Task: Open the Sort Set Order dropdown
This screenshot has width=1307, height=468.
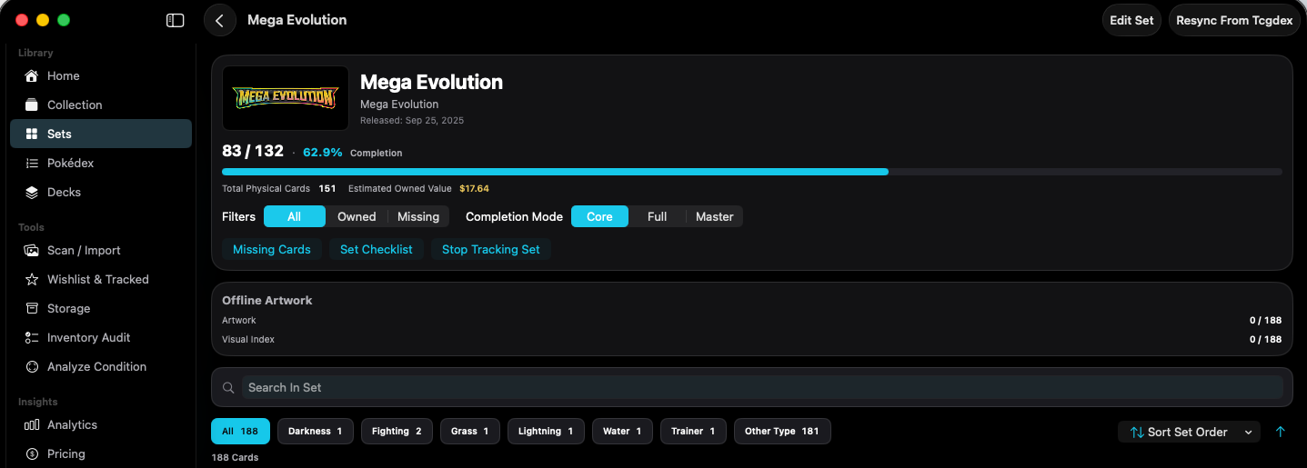Action: click(x=1189, y=432)
